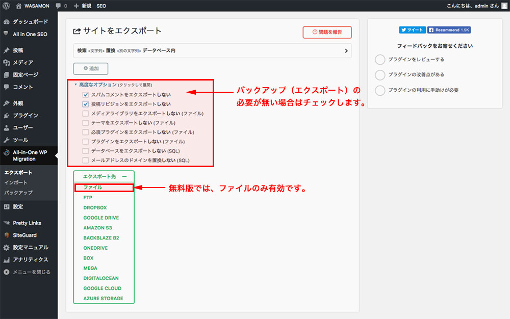Viewport: 510px width, 319px height.
Task: Click the ダッシュボード gauge icon
Action: click(x=7, y=22)
